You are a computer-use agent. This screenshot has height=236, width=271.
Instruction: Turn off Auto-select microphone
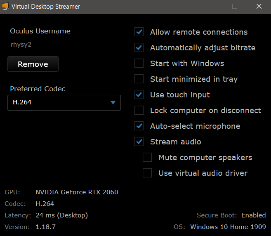click(139, 126)
